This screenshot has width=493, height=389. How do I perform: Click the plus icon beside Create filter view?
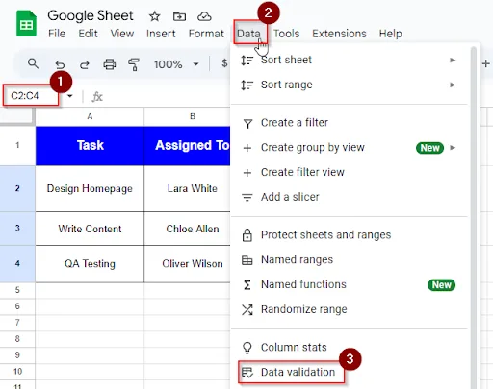click(x=247, y=173)
